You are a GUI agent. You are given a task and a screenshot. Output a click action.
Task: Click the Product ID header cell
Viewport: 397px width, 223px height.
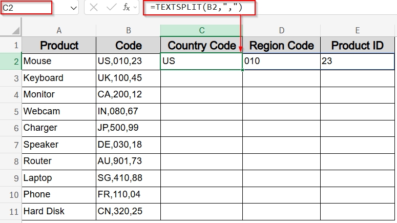(x=357, y=45)
